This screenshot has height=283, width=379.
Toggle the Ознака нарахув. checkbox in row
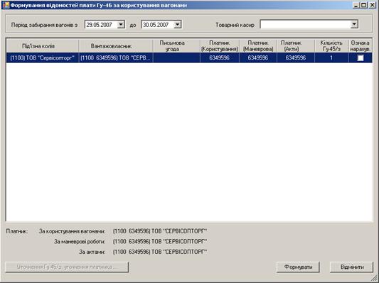click(x=361, y=58)
